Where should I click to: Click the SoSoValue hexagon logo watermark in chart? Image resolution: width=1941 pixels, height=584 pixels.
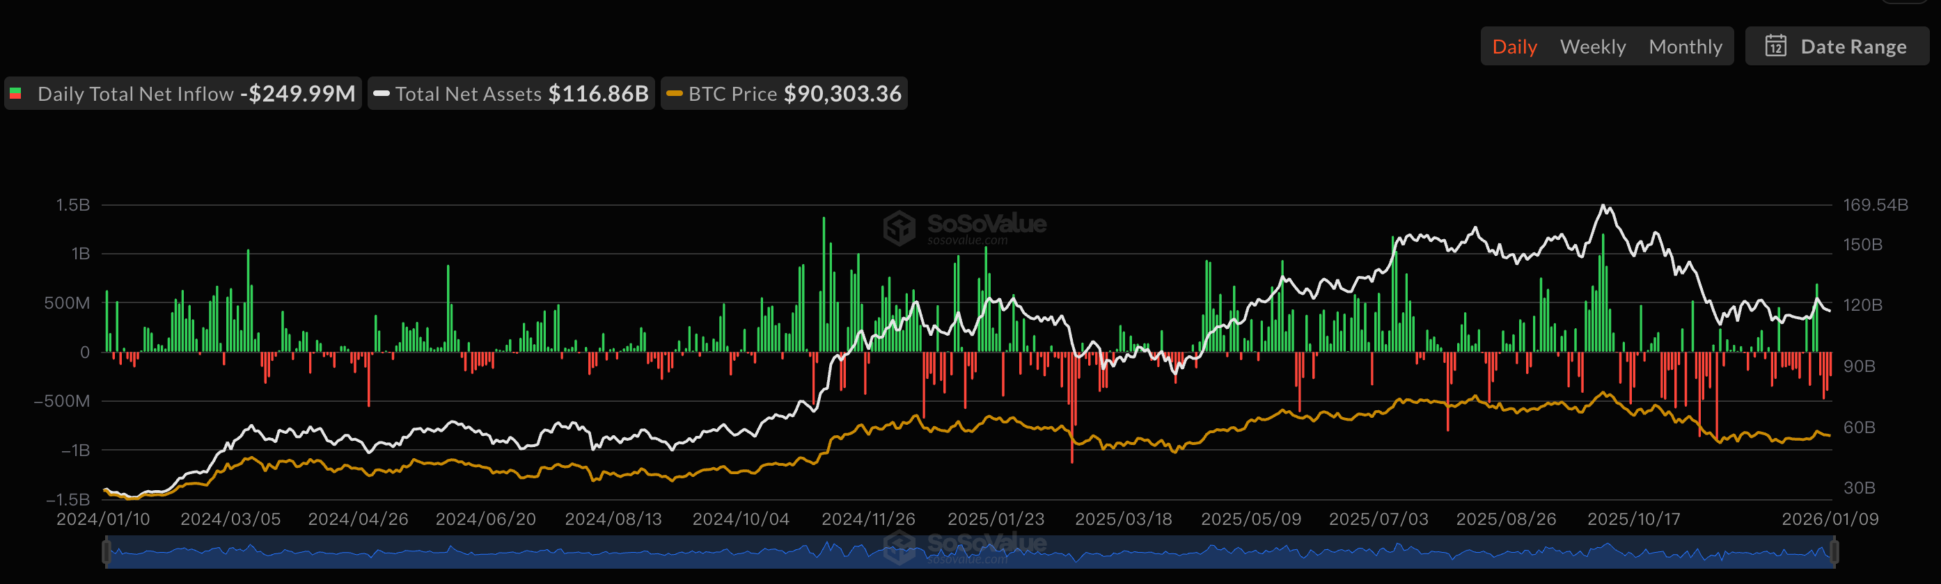(x=899, y=228)
